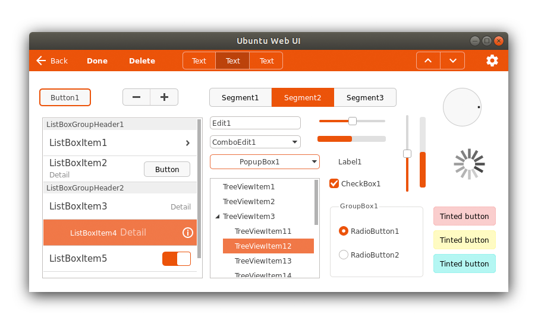Maximize the Ubuntu Web UI window
Screen dimensions: 541x327
(487, 41)
